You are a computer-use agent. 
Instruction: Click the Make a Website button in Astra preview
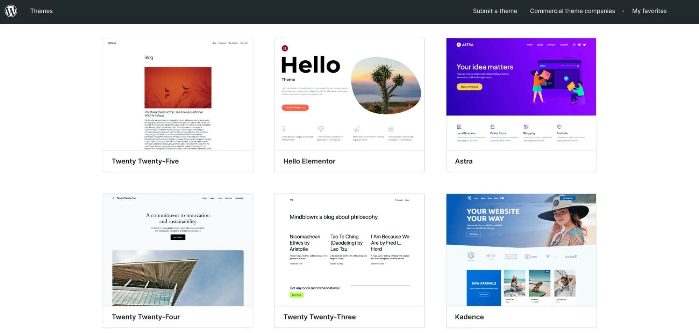[469, 87]
